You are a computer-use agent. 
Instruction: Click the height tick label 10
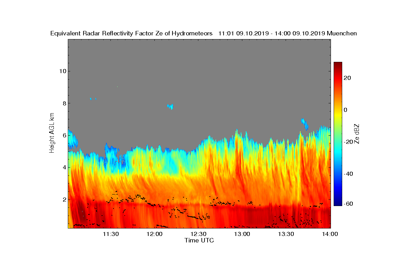click(x=62, y=71)
